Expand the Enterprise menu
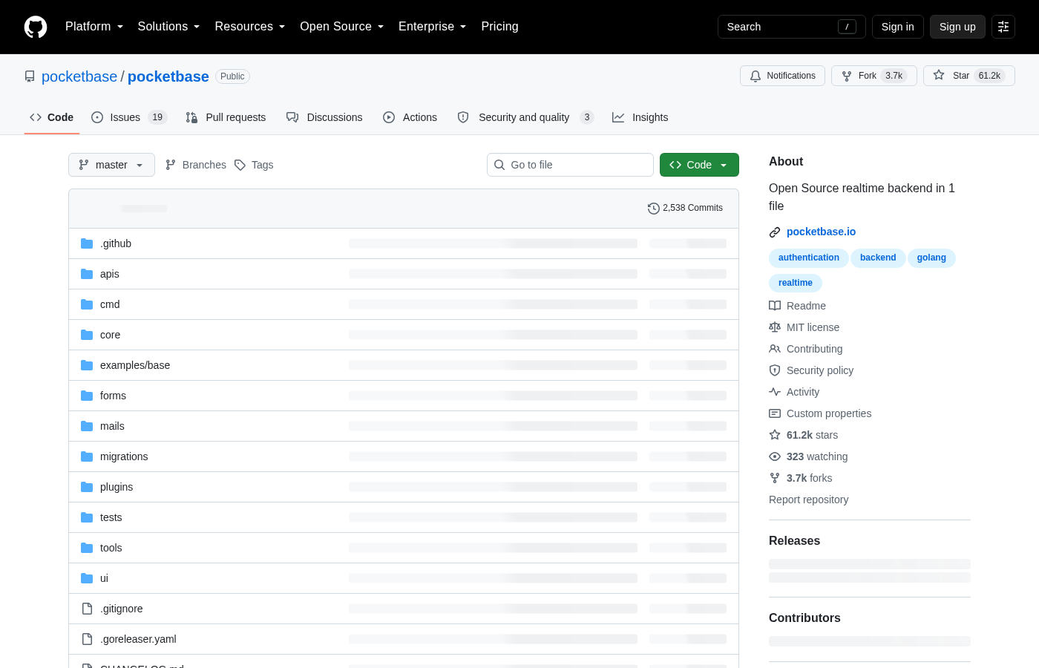 click(x=432, y=27)
